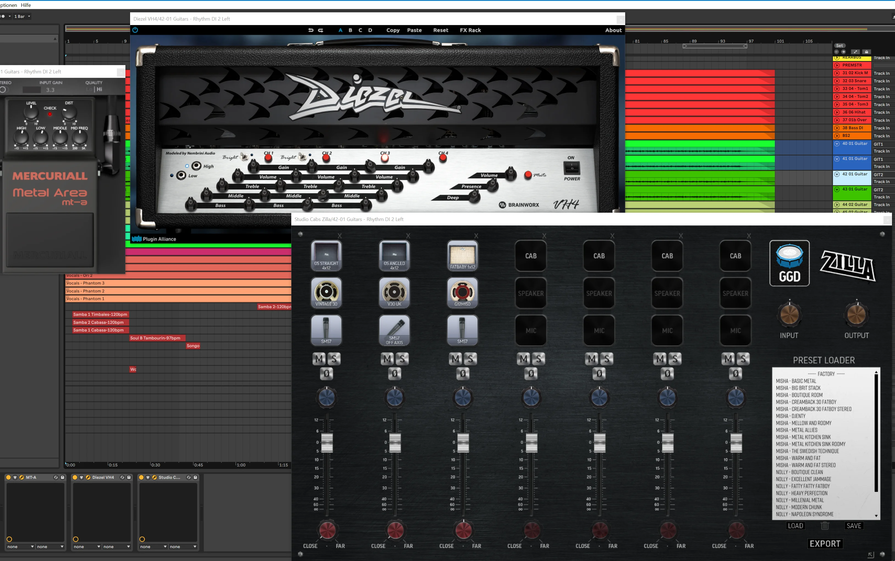Image resolution: width=895 pixels, height=561 pixels.
Task: Unfold the MT-A device with triangle
Action: click(x=15, y=477)
